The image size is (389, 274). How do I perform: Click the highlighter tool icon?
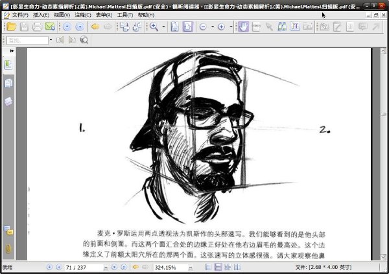click(324, 27)
